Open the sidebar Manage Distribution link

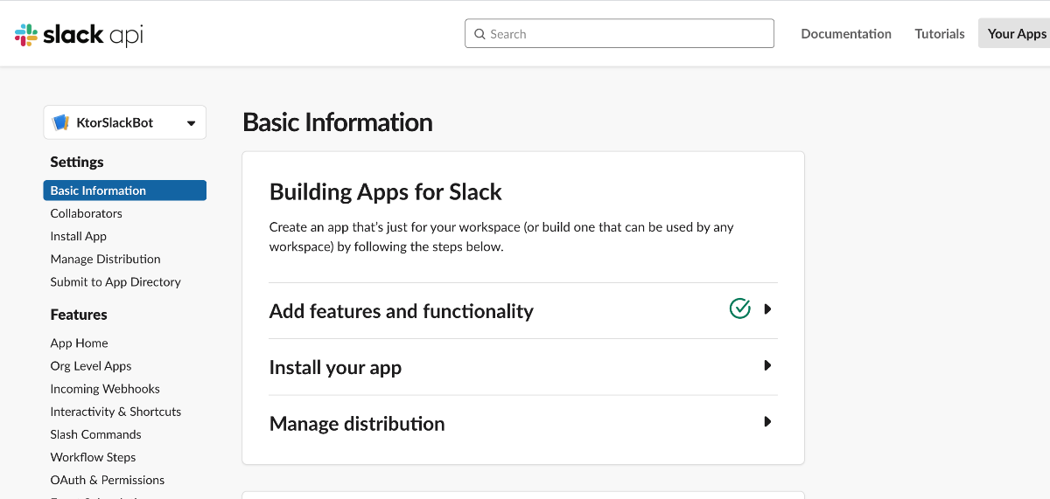coord(105,259)
